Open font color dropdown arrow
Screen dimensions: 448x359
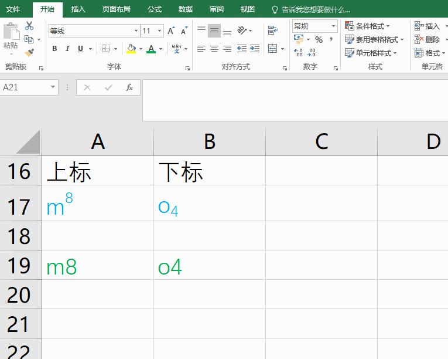pyautogui.click(x=161, y=49)
